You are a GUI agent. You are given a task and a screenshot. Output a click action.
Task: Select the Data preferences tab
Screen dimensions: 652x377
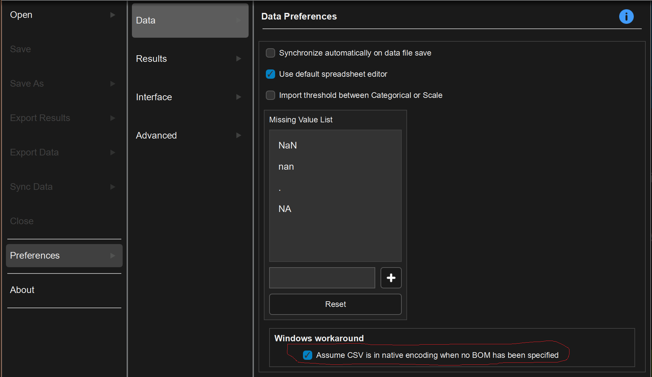click(x=190, y=21)
